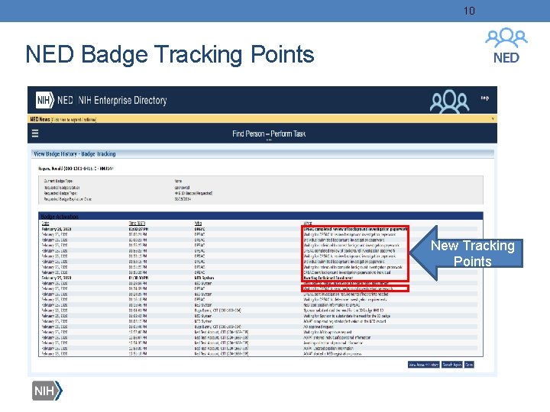
Task: Open the Help link in header
Action: pyautogui.click(x=485, y=98)
